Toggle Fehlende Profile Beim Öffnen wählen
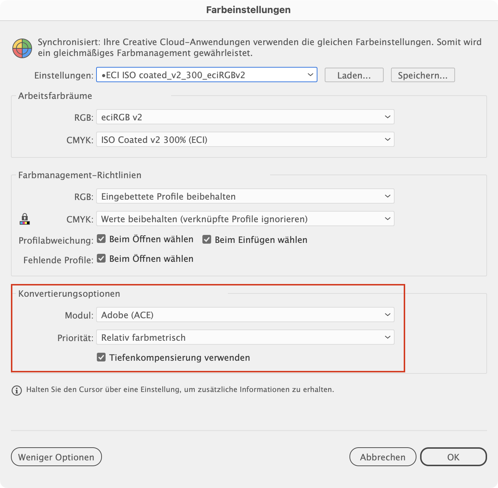Screen dimensions: 498x488 pyautogui.click(x=101, y=259)
